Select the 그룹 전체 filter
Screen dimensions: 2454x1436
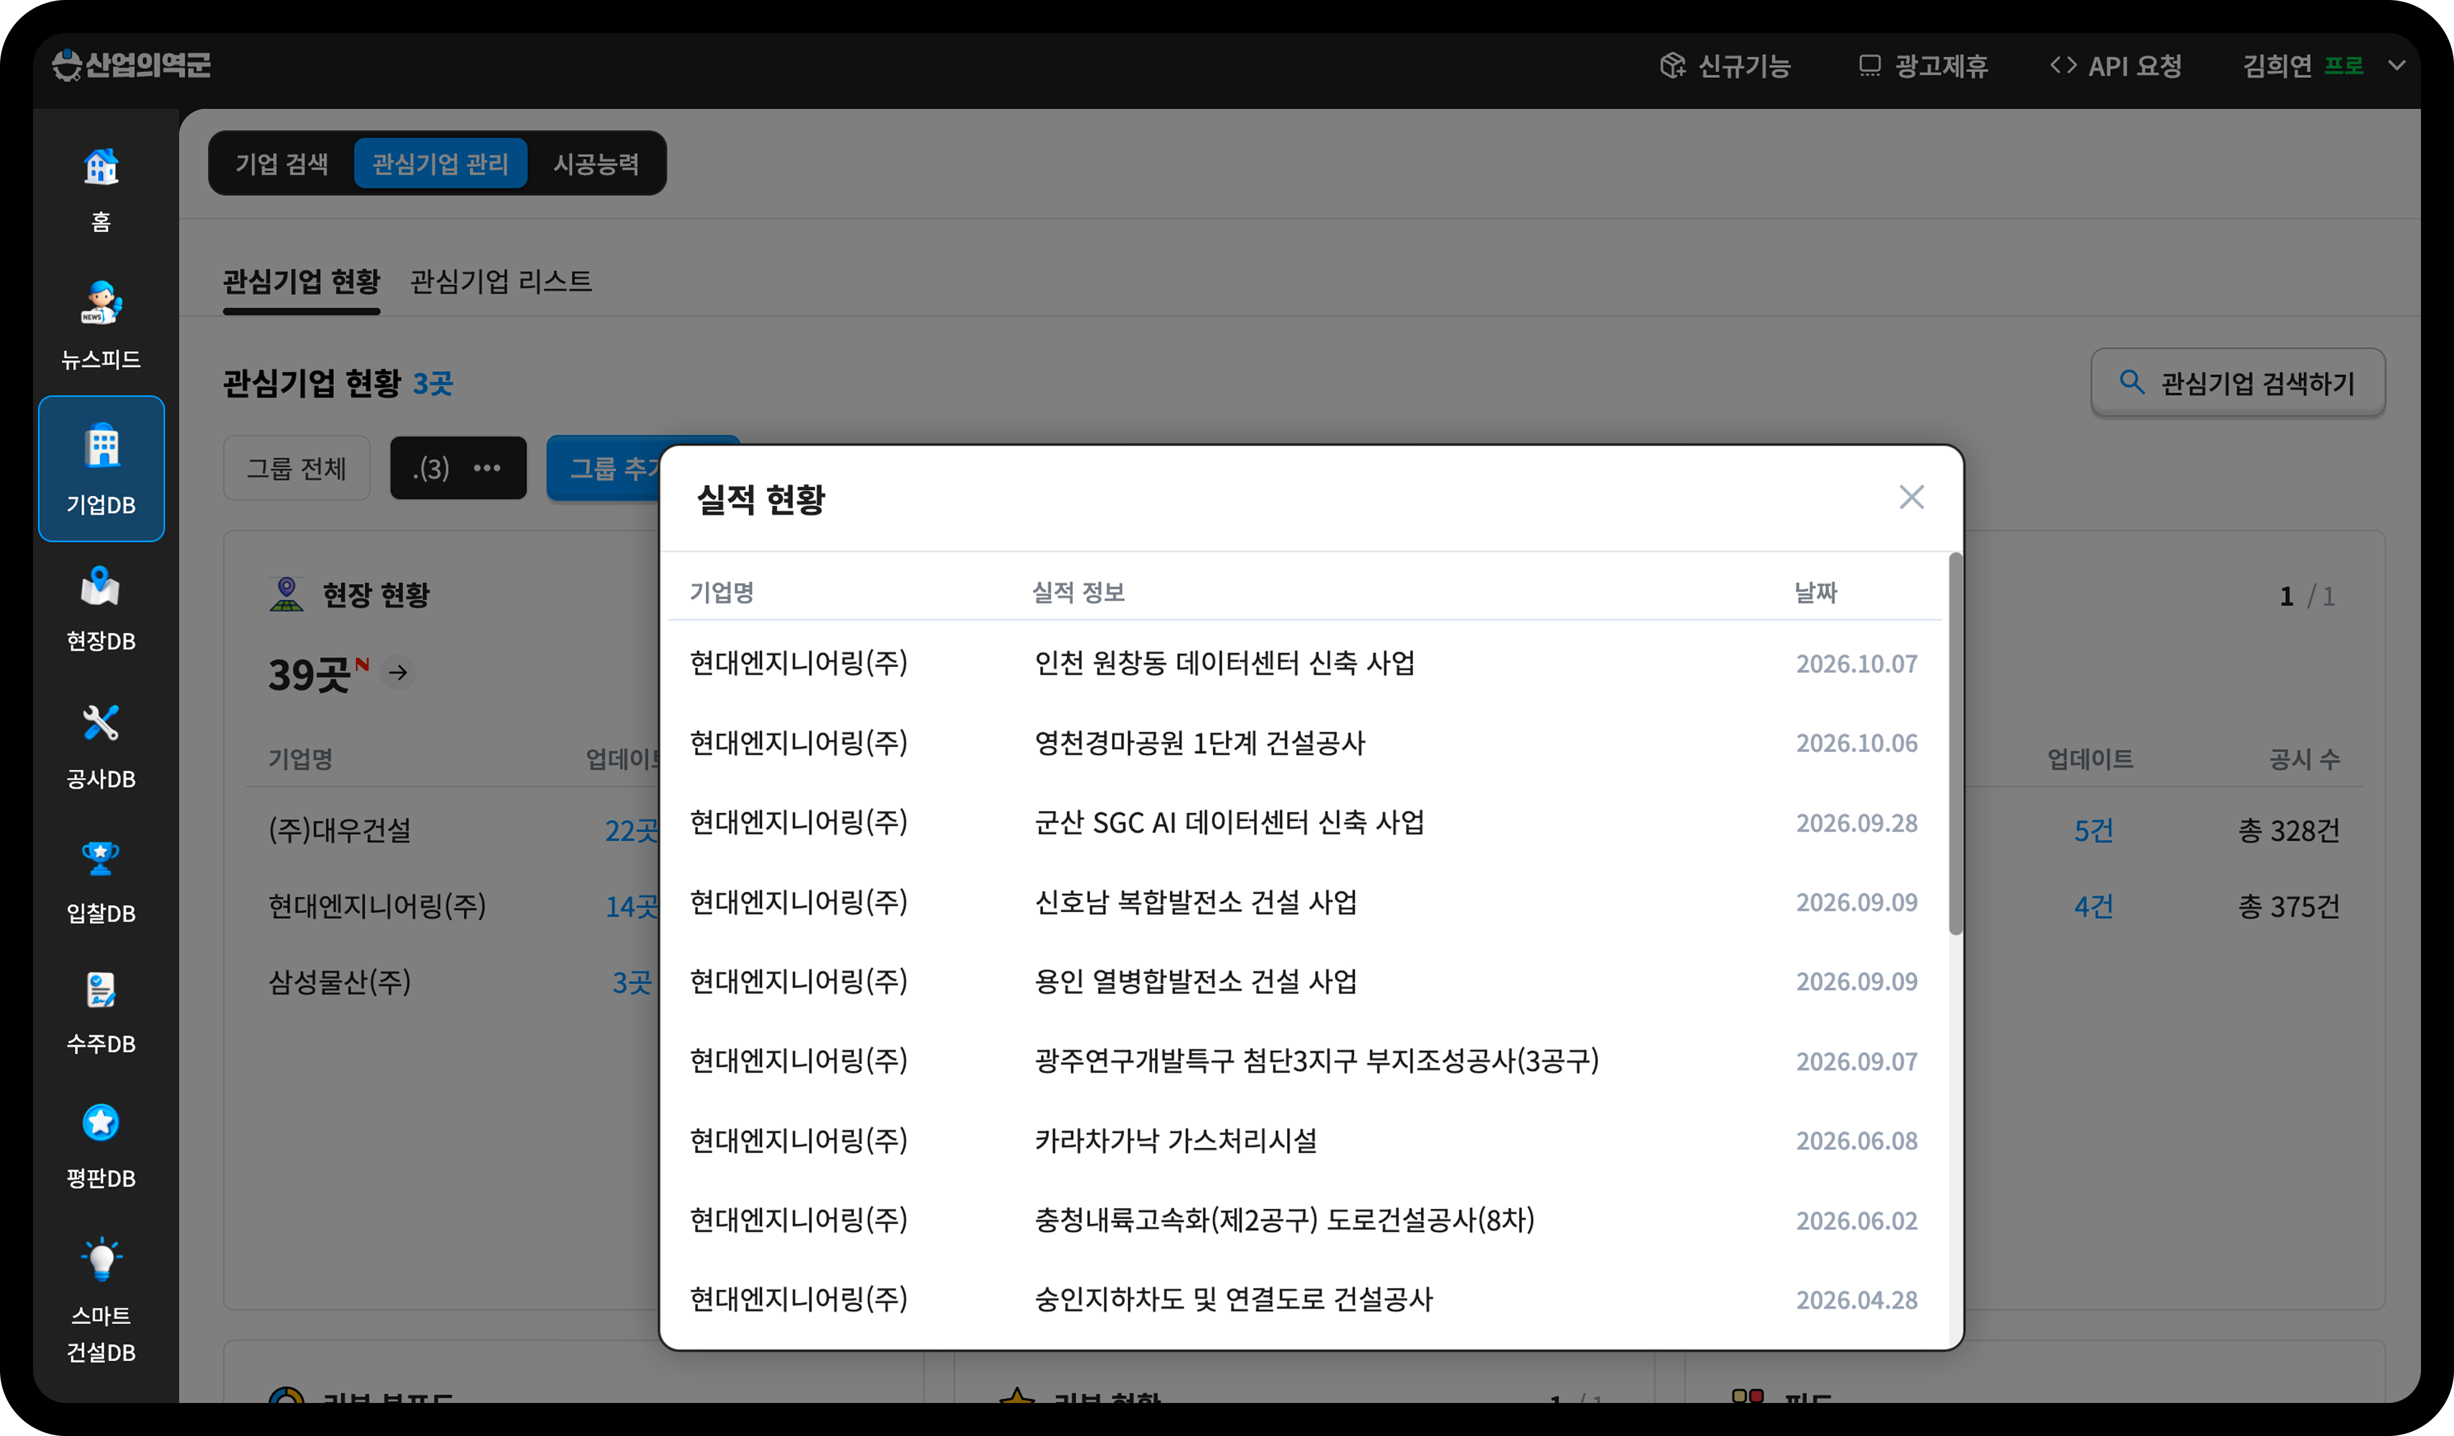pyautogui.click(x=296, y=468)
